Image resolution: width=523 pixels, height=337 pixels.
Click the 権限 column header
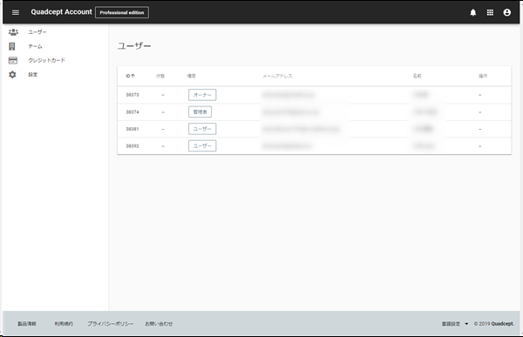pos(192,76)
